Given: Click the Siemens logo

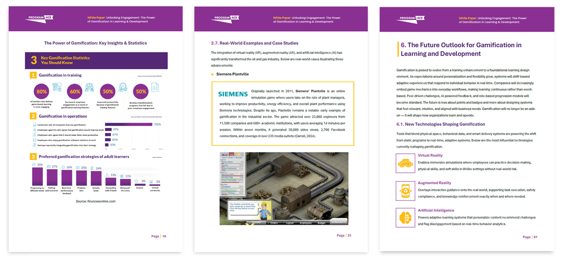Looking at the screenshot, I should point(233,94).
